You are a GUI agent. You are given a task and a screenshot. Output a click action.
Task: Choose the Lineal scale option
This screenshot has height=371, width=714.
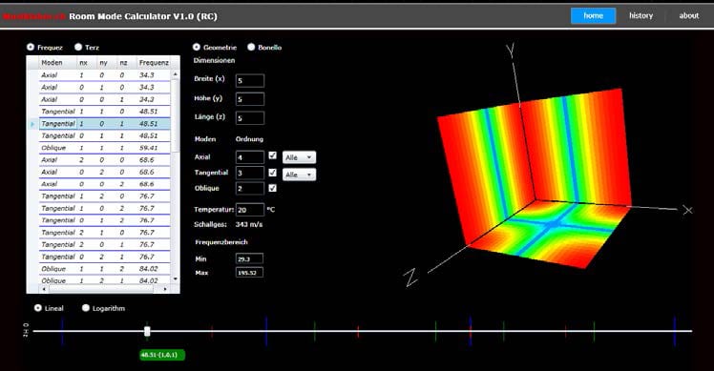(38, 308)
